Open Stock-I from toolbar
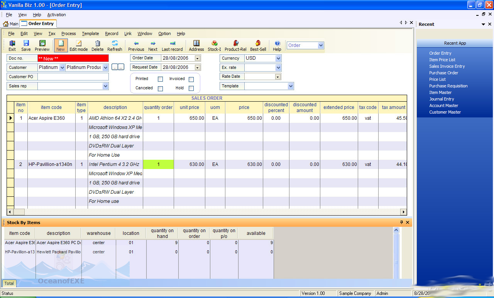 [214, 45]
